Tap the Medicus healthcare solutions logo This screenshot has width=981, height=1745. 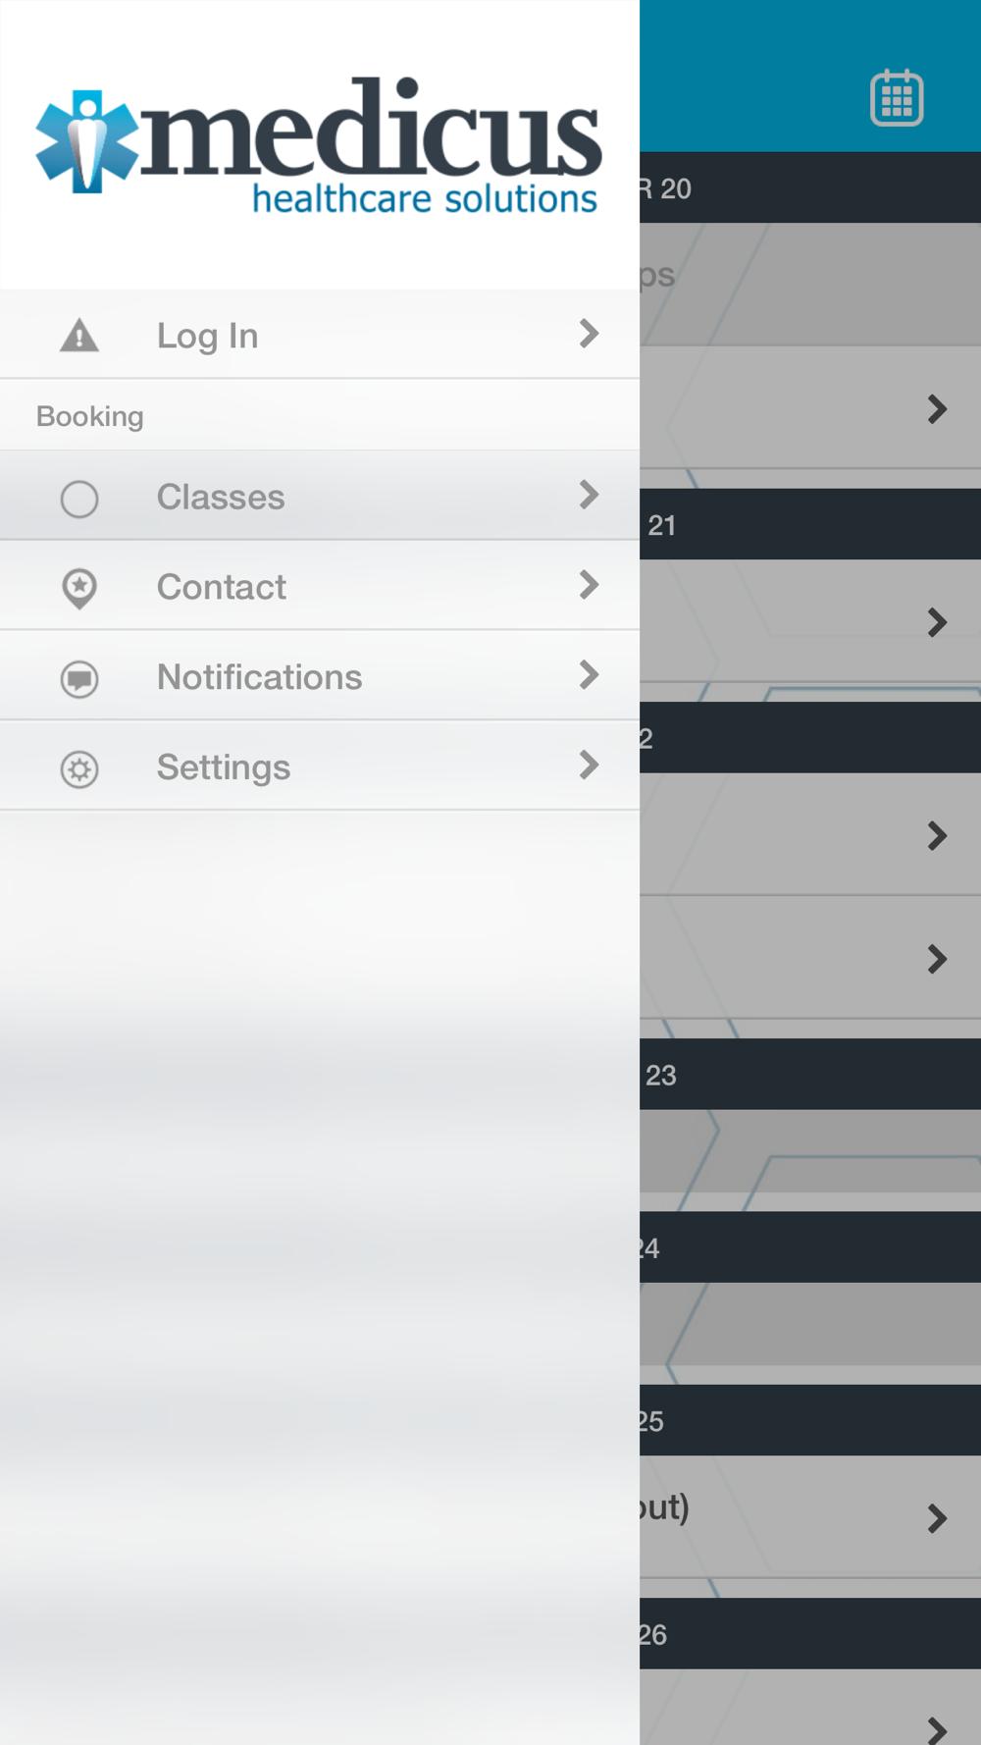[318, 143]
